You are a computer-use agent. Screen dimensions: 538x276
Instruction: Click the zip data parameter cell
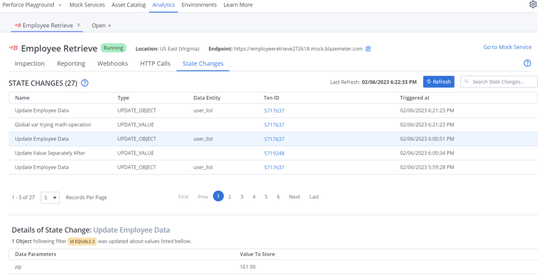(18, 267)
